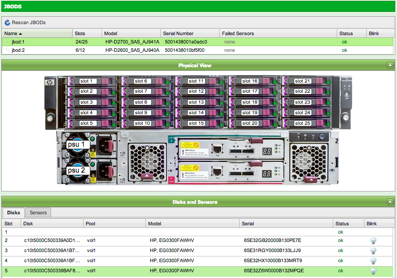
Task: Select the empty slot 1 disk row
Action: [198, 232]
